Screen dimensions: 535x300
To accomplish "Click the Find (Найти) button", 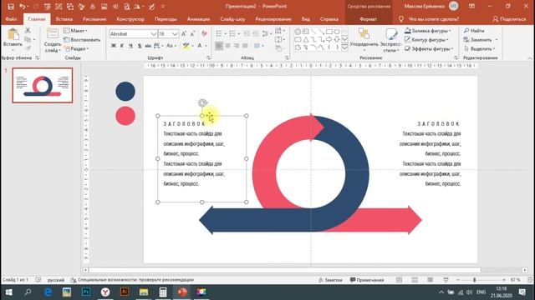I will [474, 31].
